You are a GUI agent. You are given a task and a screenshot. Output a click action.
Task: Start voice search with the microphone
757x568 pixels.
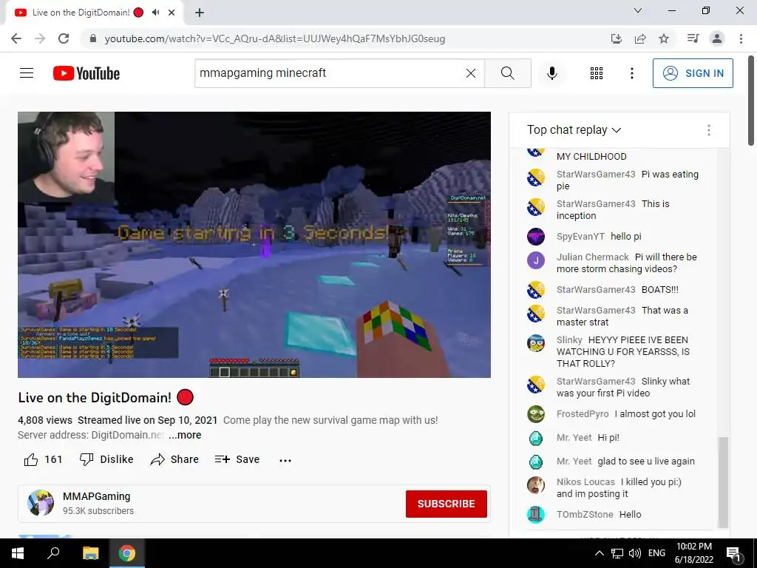552,73
